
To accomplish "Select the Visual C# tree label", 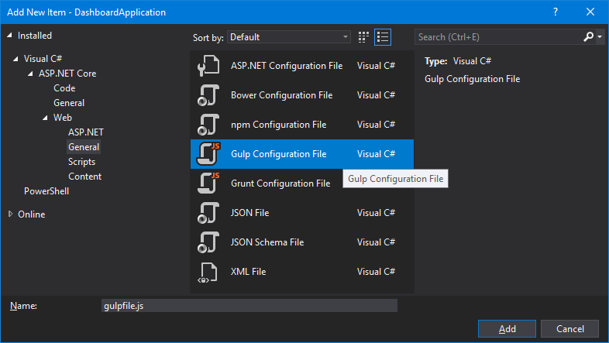I will (x=43, y=59).
